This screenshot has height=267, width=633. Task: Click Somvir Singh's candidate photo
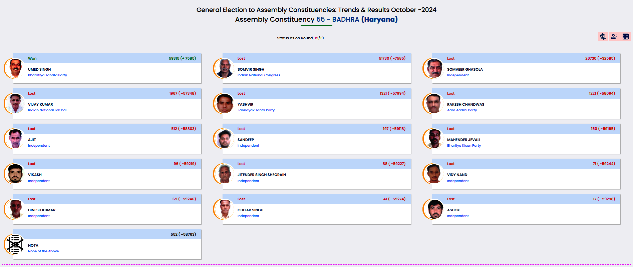(225, 68)
